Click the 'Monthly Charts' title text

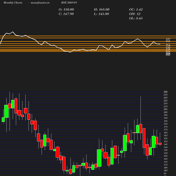click(x=13, y=2)
